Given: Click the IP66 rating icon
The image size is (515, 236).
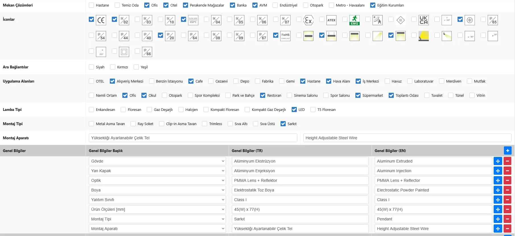Looking at the screenshot, I should coord(147,52).
